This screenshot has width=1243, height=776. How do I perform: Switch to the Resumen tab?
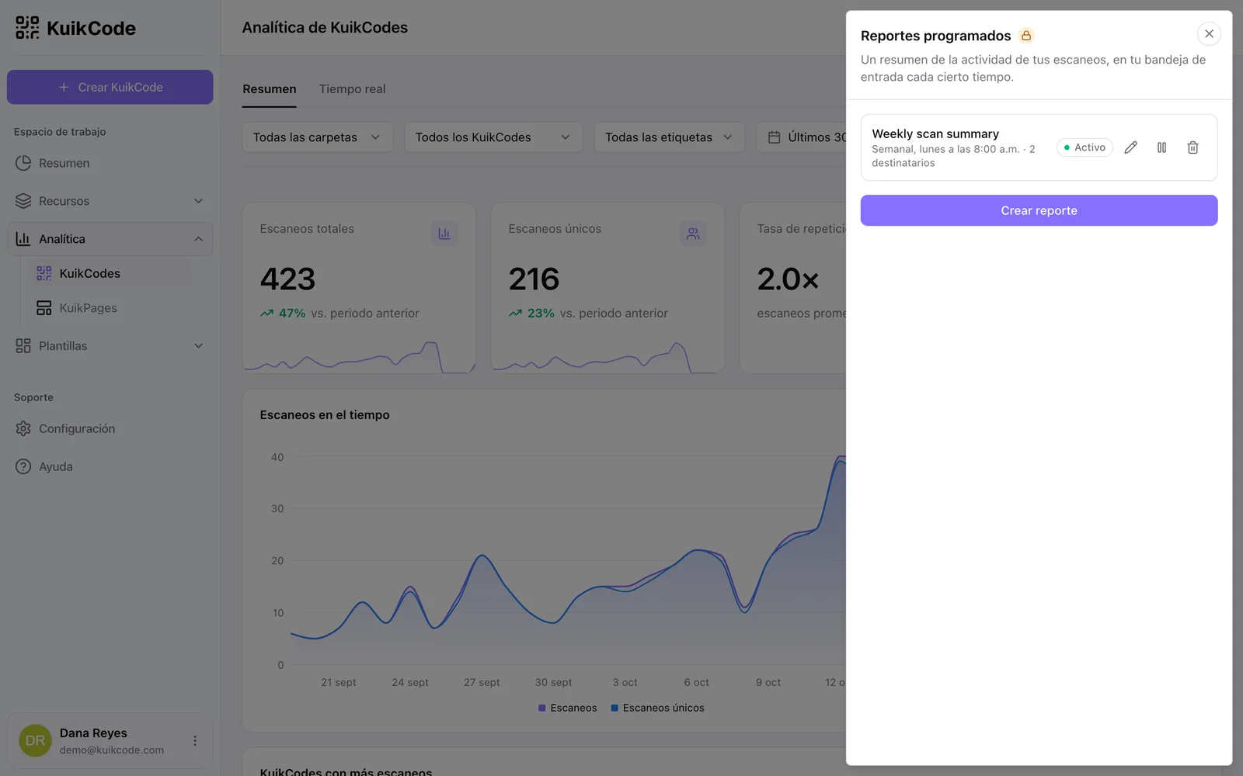point(270,89)
